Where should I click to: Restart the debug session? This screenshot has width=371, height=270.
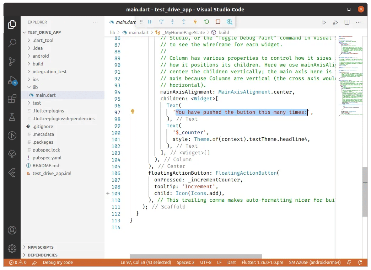(206, 22)
